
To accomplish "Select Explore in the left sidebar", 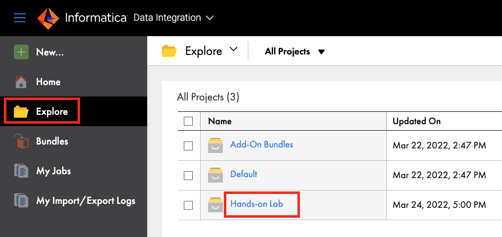I will tap(51, 111).
